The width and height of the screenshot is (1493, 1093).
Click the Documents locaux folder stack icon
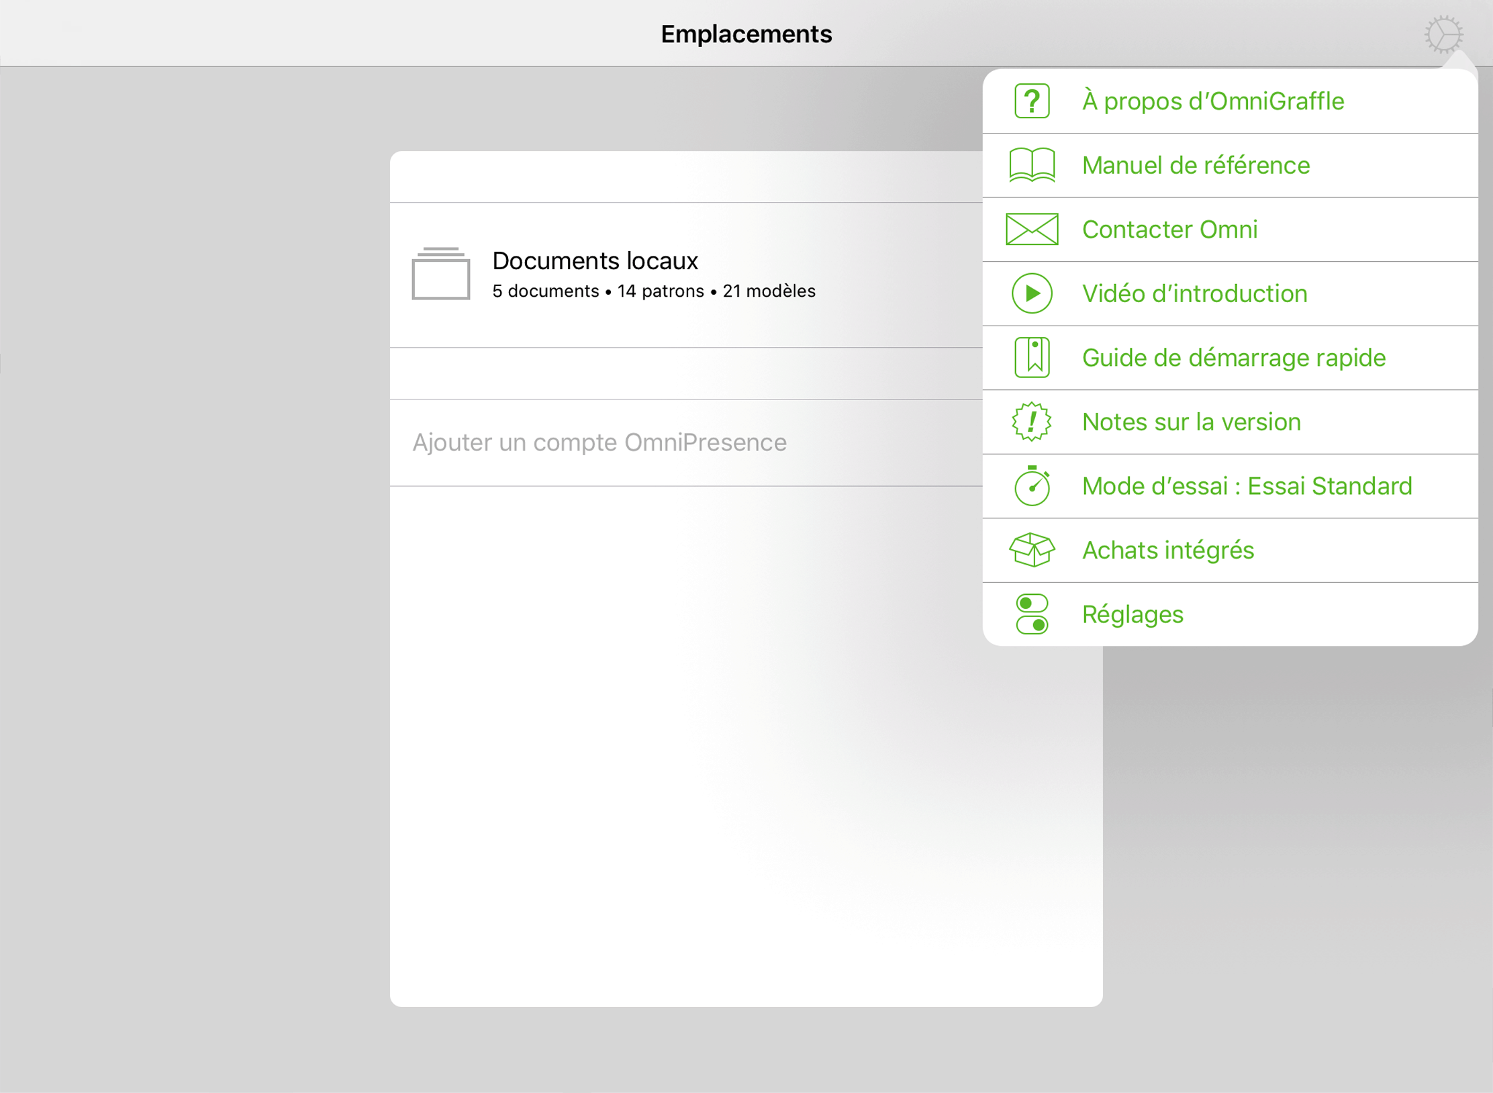click(x=440, y=273)
